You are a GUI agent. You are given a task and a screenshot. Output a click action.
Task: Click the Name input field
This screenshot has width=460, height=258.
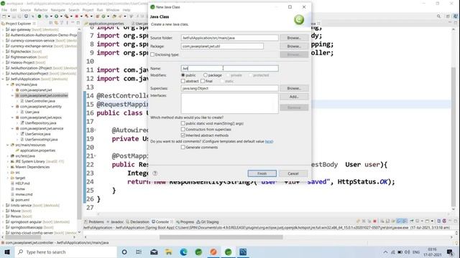point(230,68)
